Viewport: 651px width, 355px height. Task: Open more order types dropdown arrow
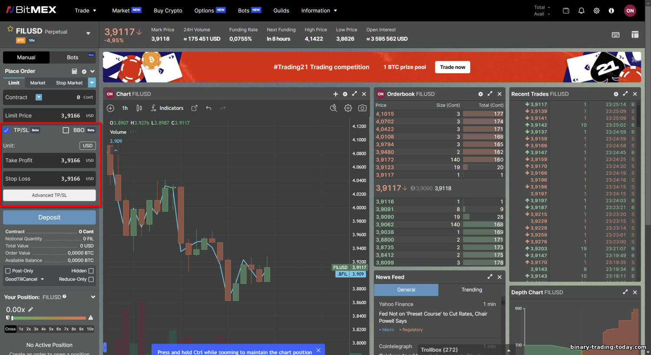pos(92,82)
